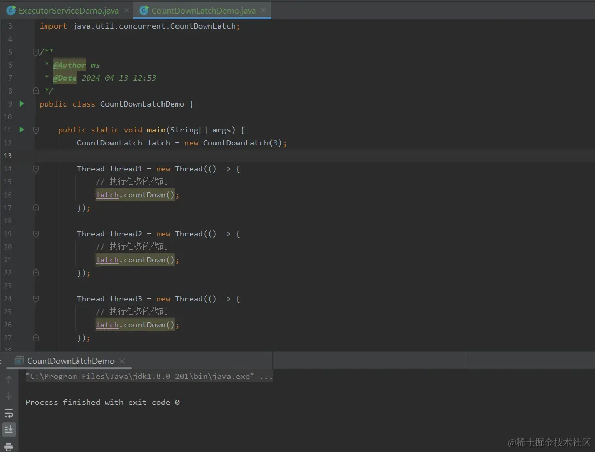Click the thread3 variable name on line 24
The height and width of the screenshot is (452, 595).
126,299
